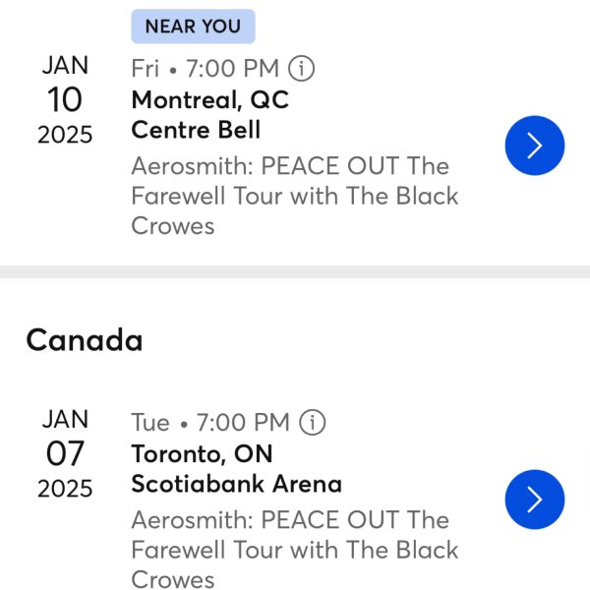This screenshot has width=590, height=590.
Task: Click the Tue 7:00 PM showtime text
Action: coord(209,423)
